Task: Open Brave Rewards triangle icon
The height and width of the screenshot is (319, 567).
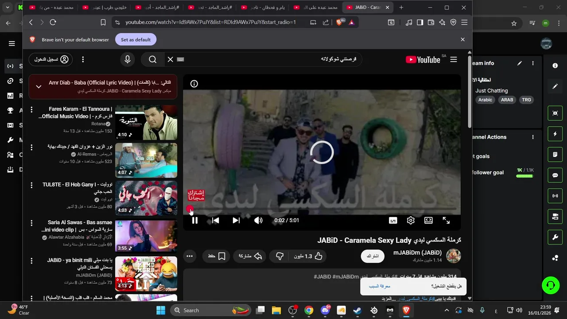Action: tap(351, 22)
